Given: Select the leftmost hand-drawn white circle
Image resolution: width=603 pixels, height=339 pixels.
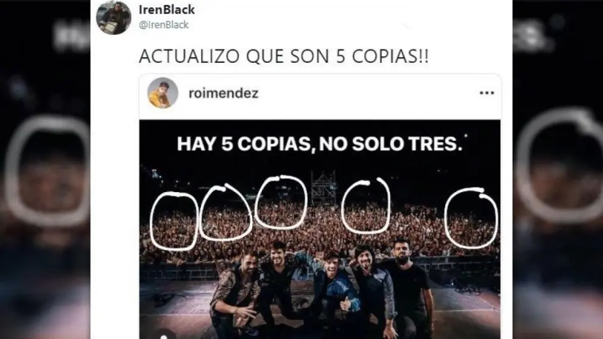Looking at the screenshot, I should [x=174, y=221].
